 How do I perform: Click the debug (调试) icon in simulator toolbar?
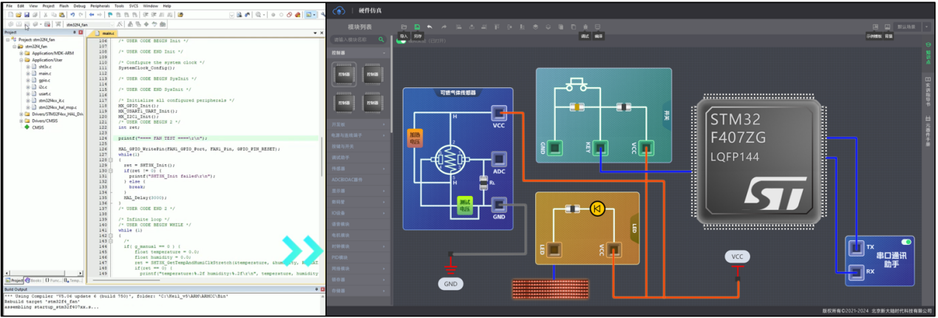click(x=585, y=27)
